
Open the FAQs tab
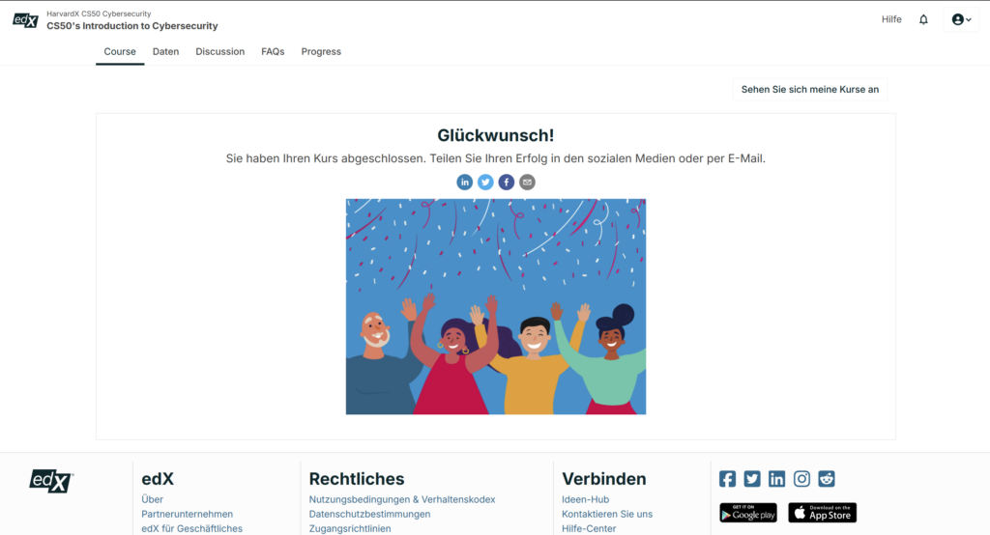click(273, 52)
